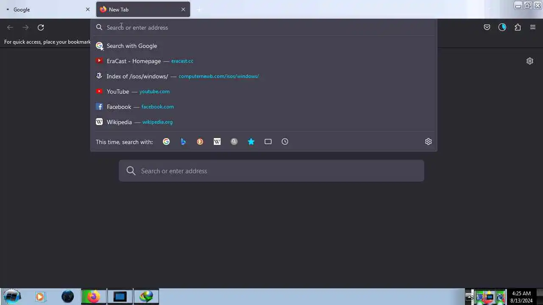
Task: Open the dark globe taskbar icon
Action: [x=68, y=297]
